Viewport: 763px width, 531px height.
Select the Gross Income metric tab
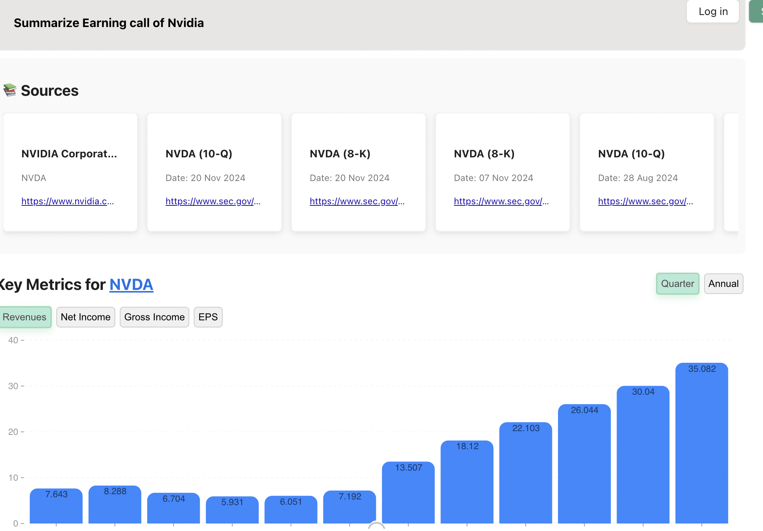154,317
